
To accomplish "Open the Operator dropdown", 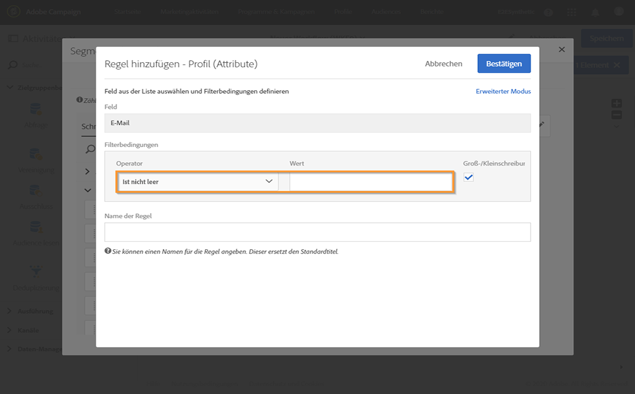I will coord(197,182).
